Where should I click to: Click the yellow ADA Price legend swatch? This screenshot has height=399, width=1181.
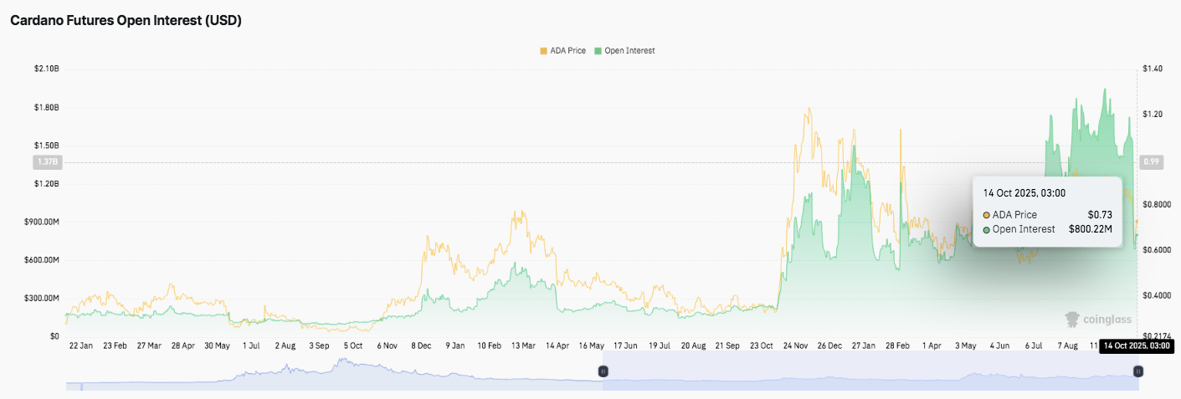coord(543,51)
